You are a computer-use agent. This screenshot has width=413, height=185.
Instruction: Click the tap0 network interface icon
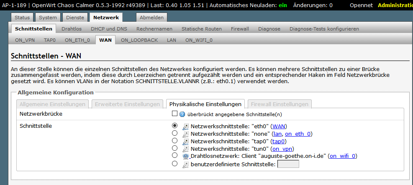186,142
